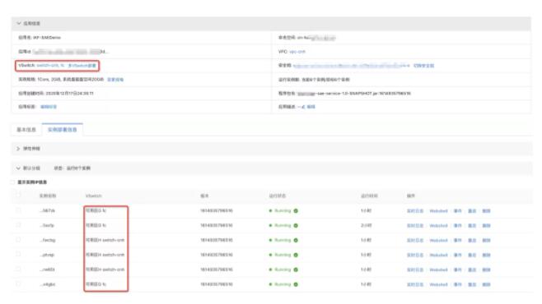
Task: Expand the elastic scaling section chevron
Action: (18, 149)
